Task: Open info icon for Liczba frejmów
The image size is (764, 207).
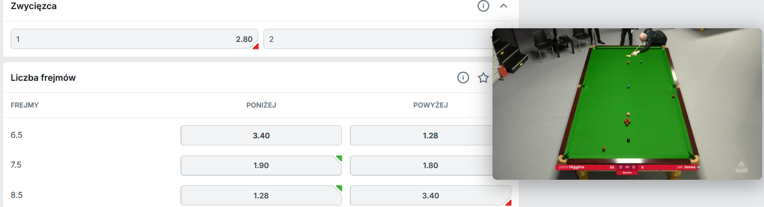Action: (463, 78)
